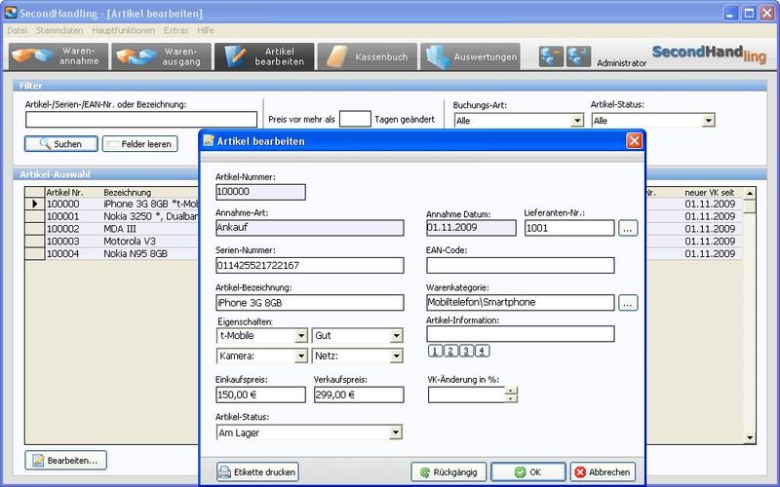Select the Artikel bearbeiten toolbar tab
780x487 pixels.
pyautogui.click(x=264, y=56)
